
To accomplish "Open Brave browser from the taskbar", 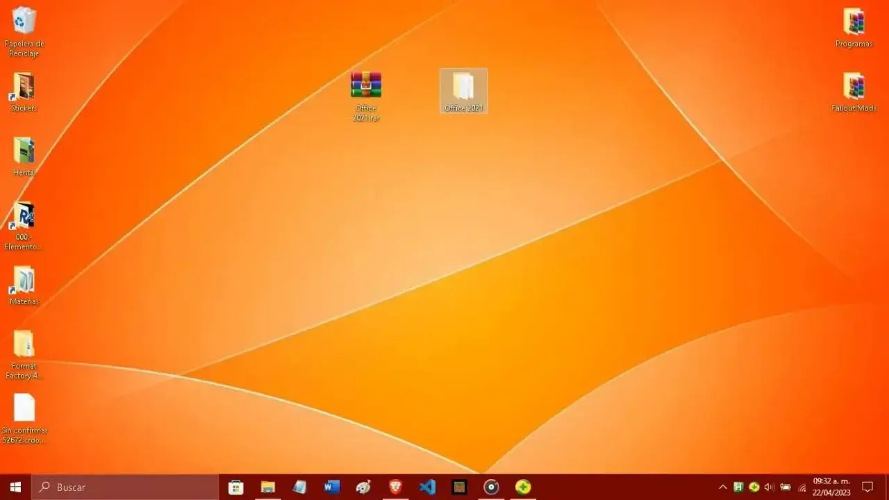I will (x=396, y=487).
